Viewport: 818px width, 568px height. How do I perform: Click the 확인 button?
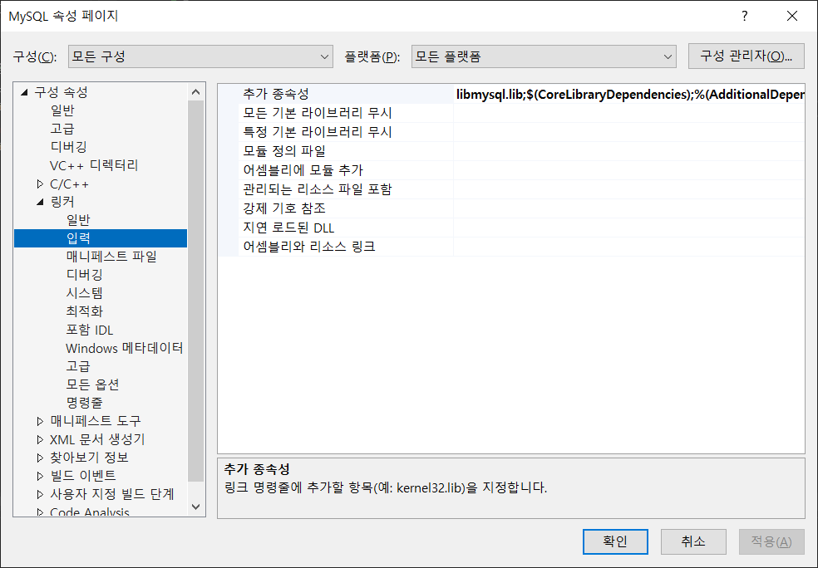615,541
